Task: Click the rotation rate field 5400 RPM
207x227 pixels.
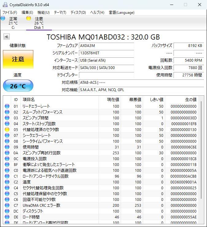Action: [189, 60]
